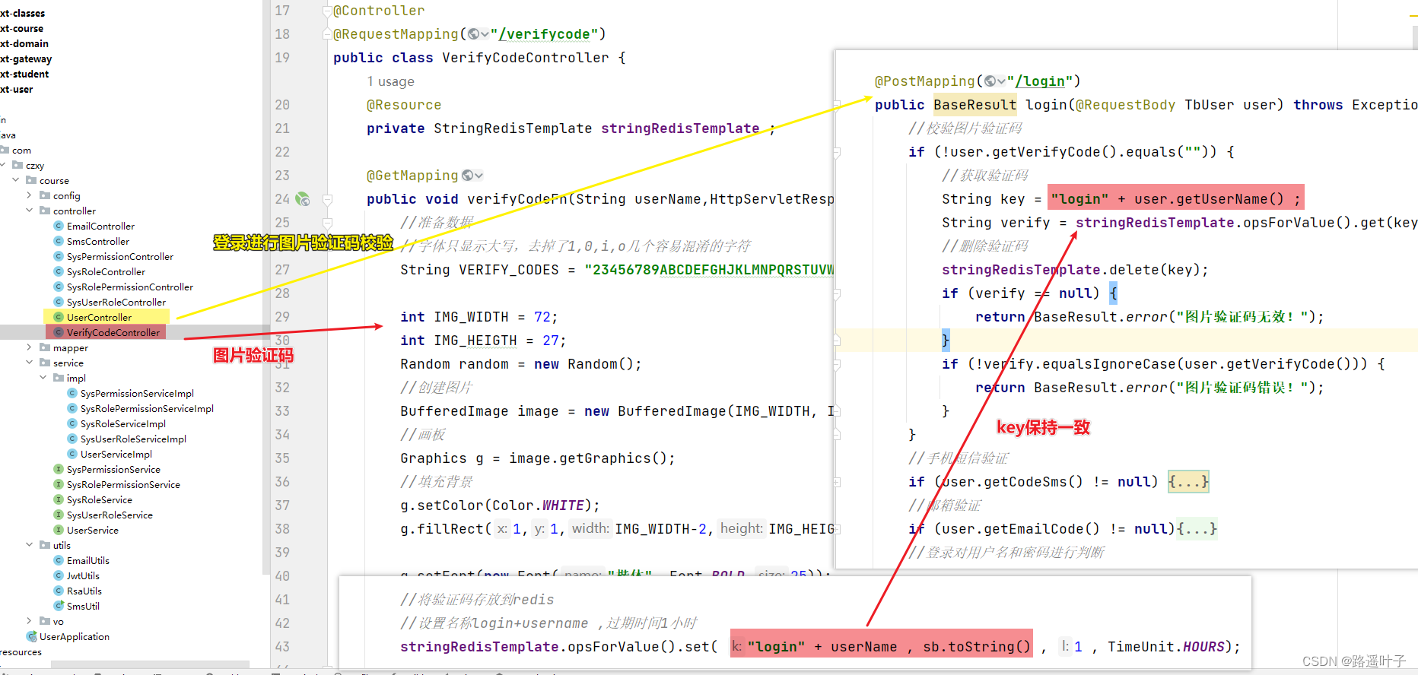Expand the config package folder
The width and height of the screenshot is (1418, 675).
coord(30,195)
